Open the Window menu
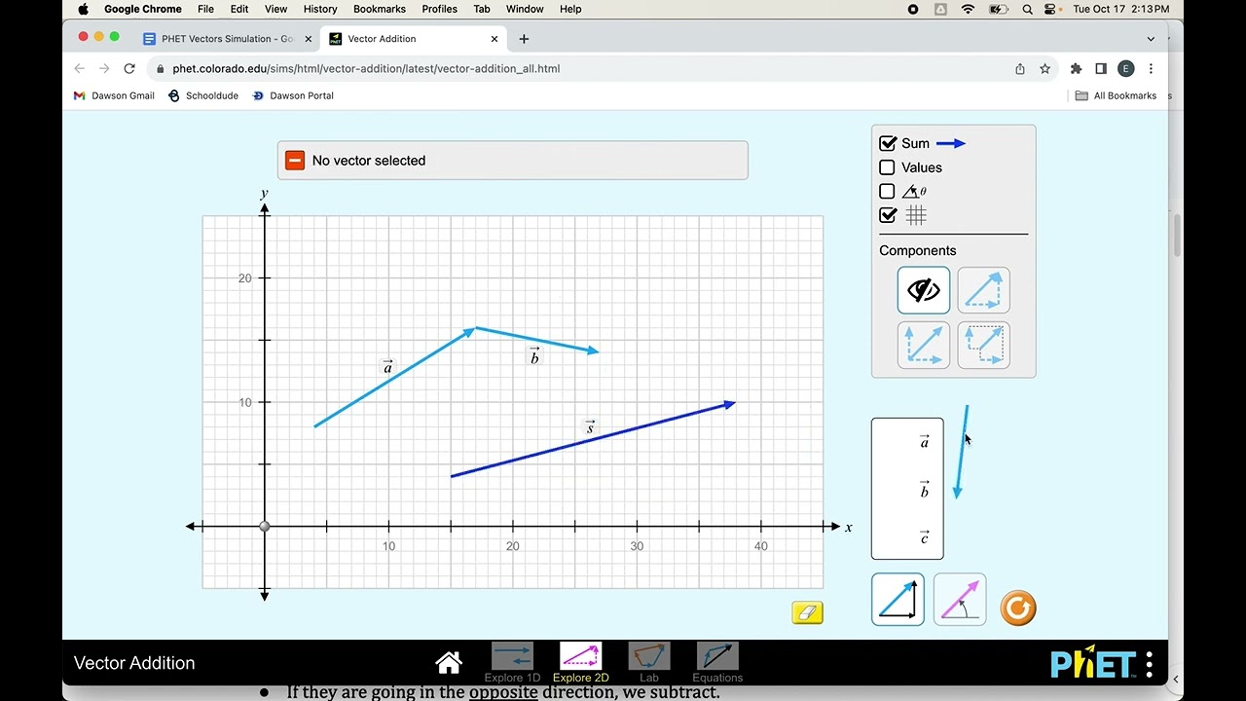Viewport: 1246px width, 701px height. click(x=525, y=9)
